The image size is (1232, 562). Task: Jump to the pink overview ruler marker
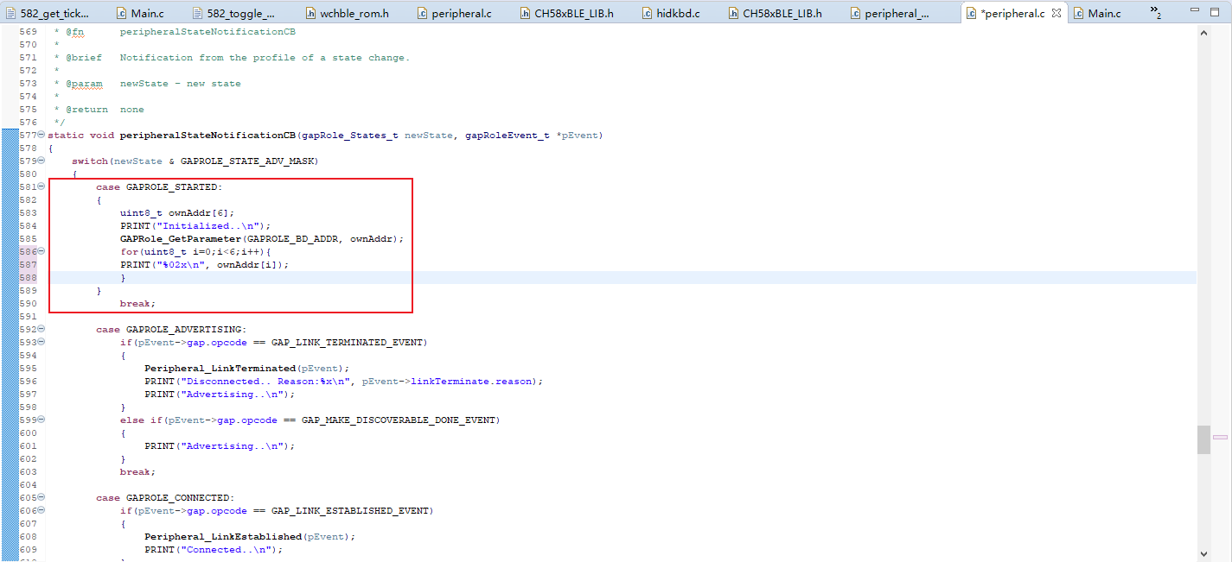click(1220, 437)
